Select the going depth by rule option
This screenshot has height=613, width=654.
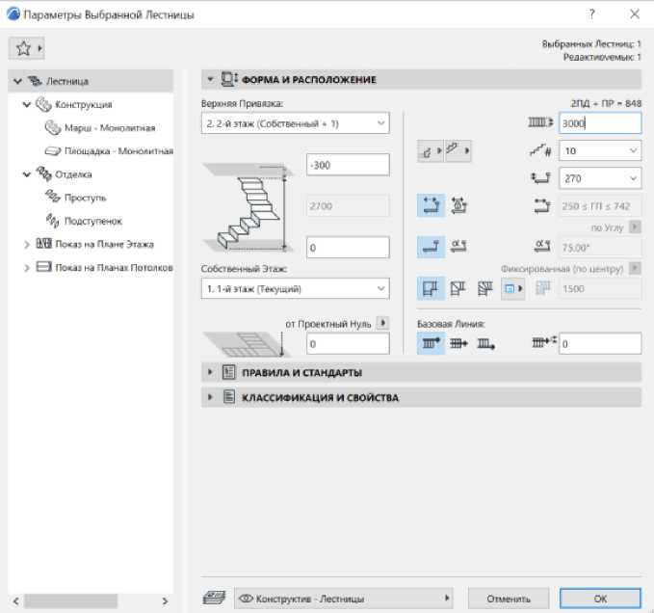coord(458,204)
